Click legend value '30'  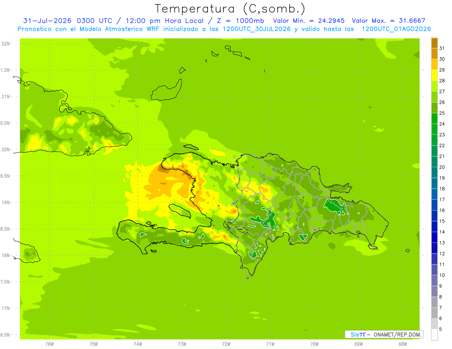click(442, 59)
